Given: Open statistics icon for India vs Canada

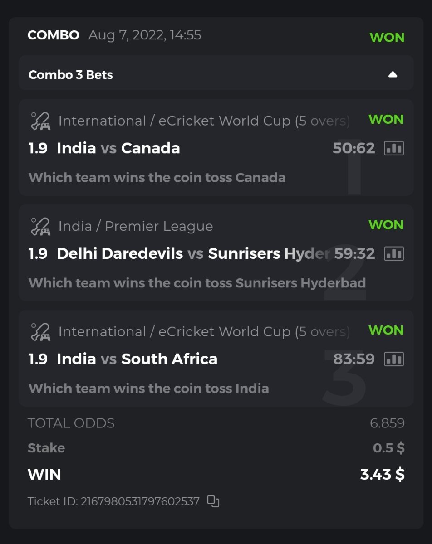Looking at the screenshot, I should (x=394, y=148).
